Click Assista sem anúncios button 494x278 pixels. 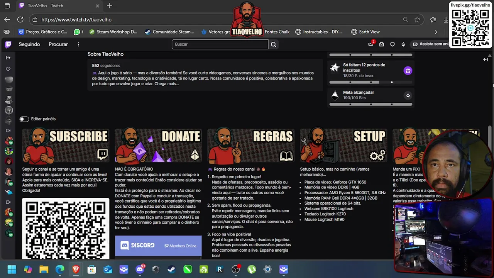tap(431, 44)
